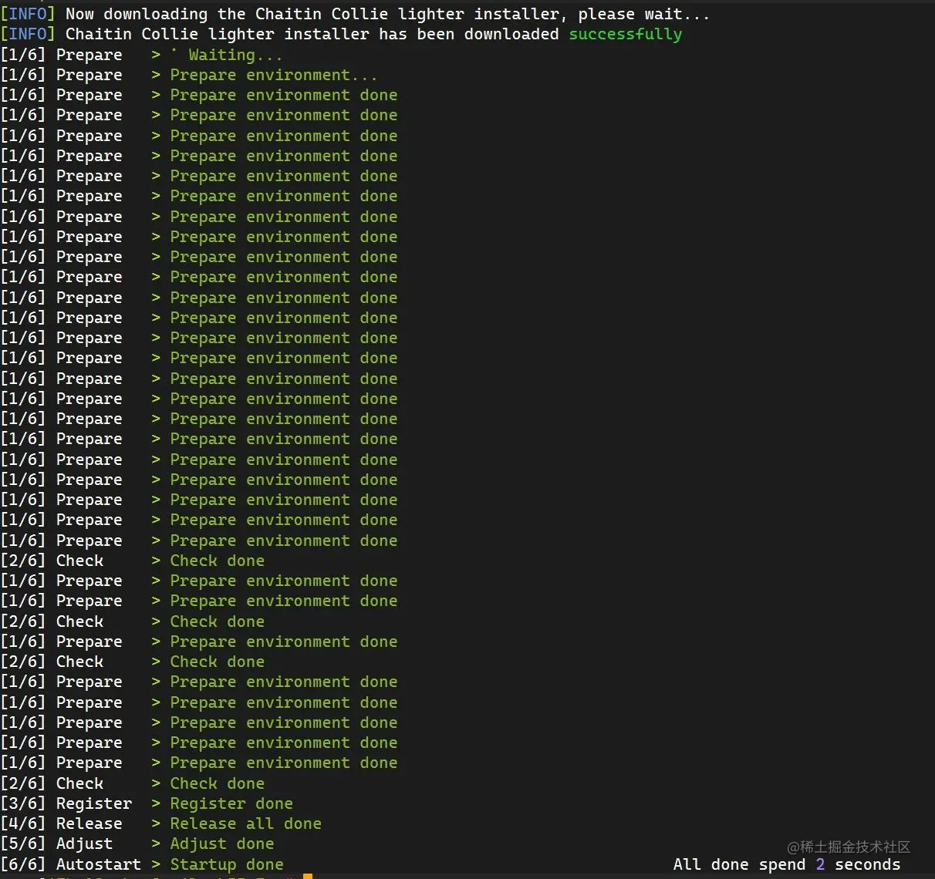Select the "Register done" message

[x=231, y=803]
